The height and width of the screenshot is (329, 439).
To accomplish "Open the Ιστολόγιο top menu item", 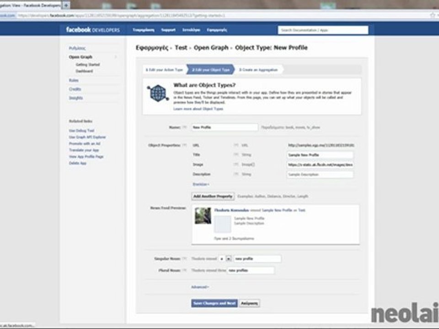I will (191, 30).
